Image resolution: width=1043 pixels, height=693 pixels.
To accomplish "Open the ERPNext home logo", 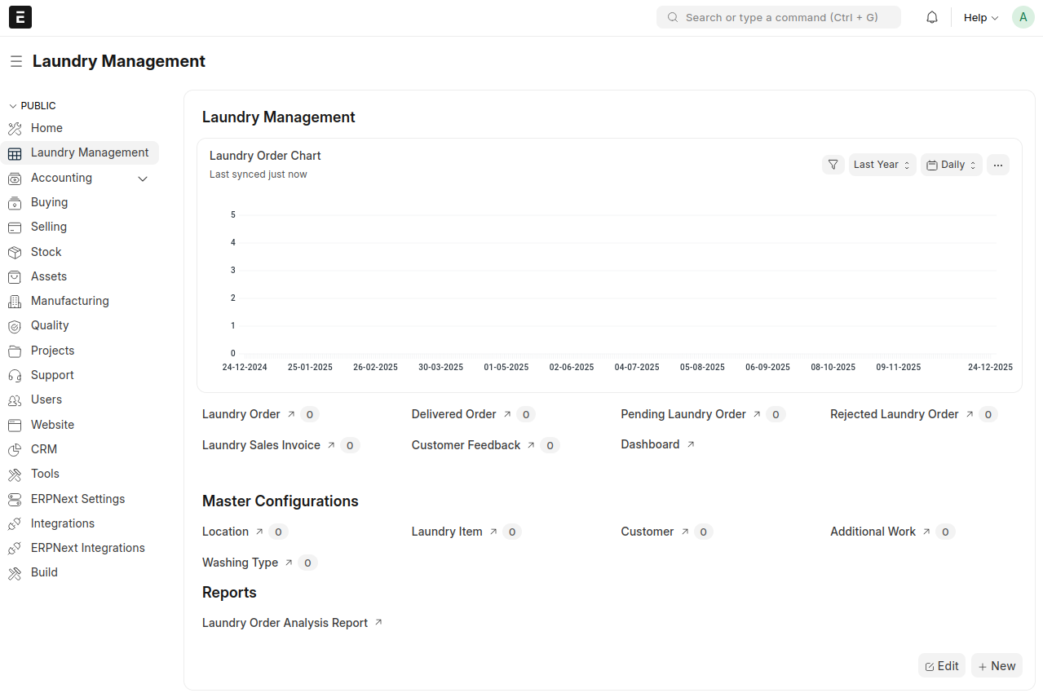I will coord(20,17).
